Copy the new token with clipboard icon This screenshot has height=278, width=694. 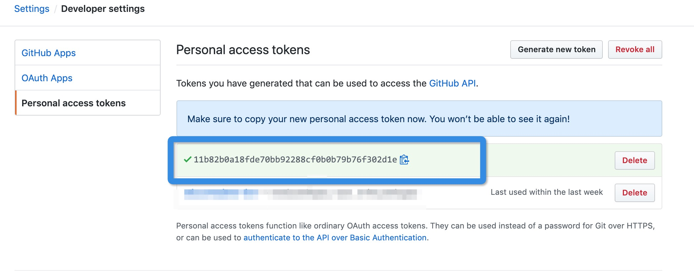tap(404, 160)
